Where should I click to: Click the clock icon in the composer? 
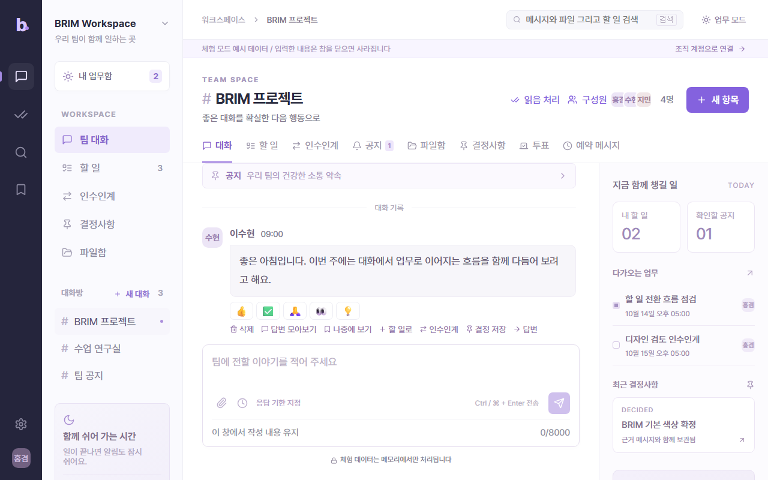click(242, 403)
